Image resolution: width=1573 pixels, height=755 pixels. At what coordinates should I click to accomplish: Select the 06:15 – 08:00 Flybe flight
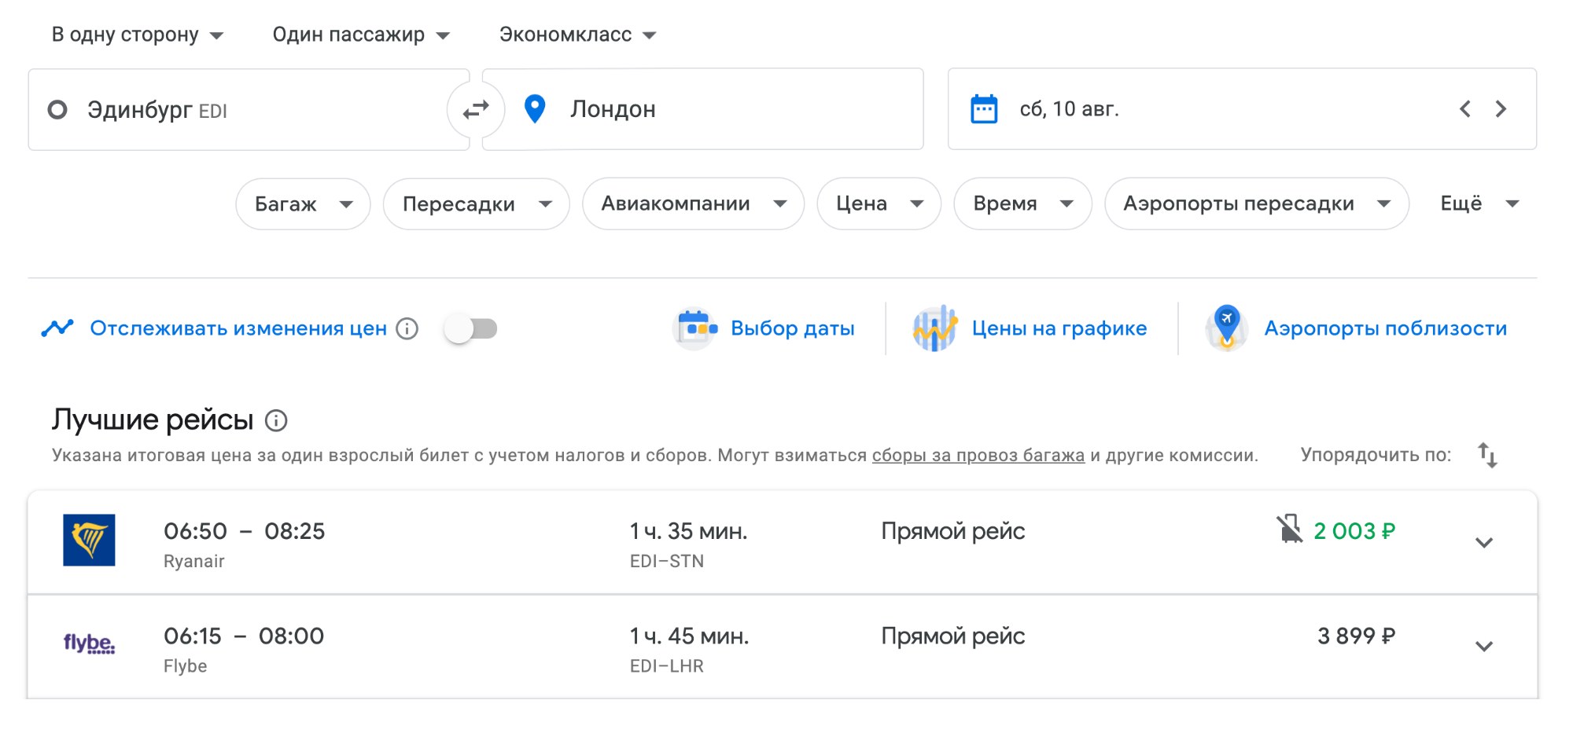(783, 647)
